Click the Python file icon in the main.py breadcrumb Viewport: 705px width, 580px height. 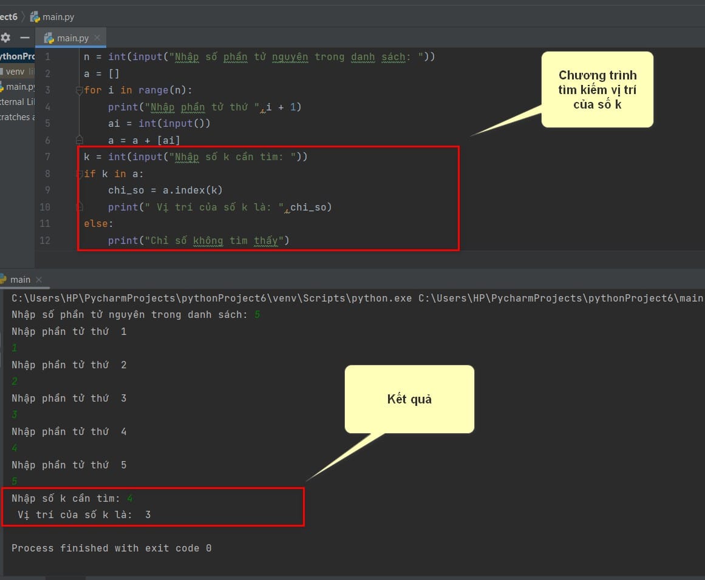[x=35, y=17]
